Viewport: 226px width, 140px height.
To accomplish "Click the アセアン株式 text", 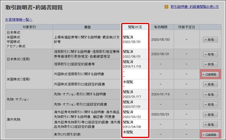I will 16,46.
